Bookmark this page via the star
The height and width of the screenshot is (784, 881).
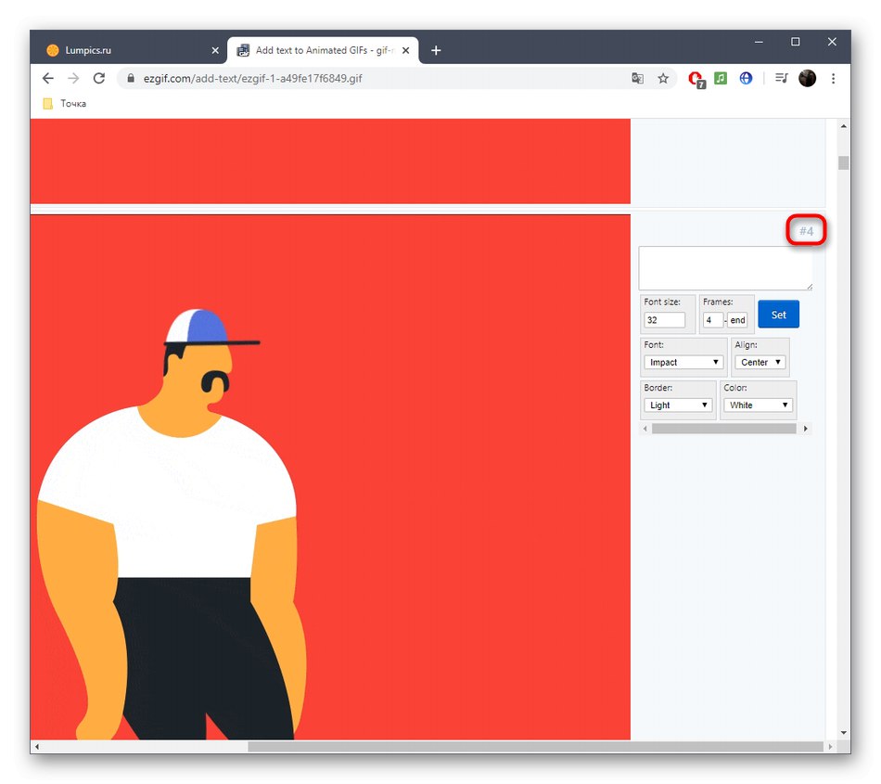point(663,78)
